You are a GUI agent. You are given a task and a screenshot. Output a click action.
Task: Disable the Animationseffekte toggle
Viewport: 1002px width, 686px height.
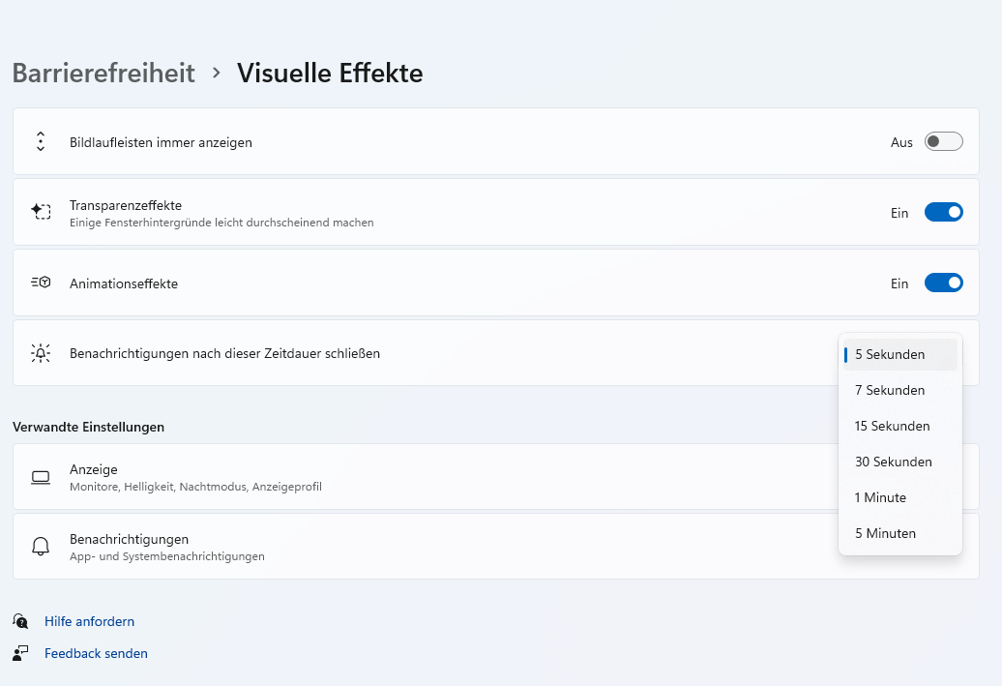943,283
